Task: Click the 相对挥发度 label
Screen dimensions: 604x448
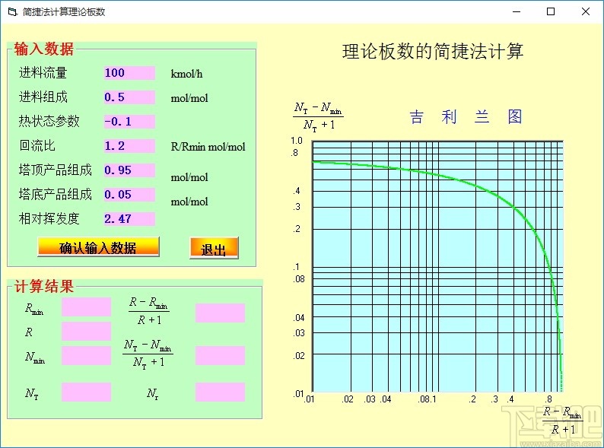Action: (49, 218)
